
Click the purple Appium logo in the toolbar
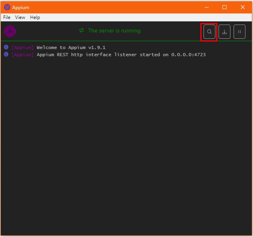[10, 31]
